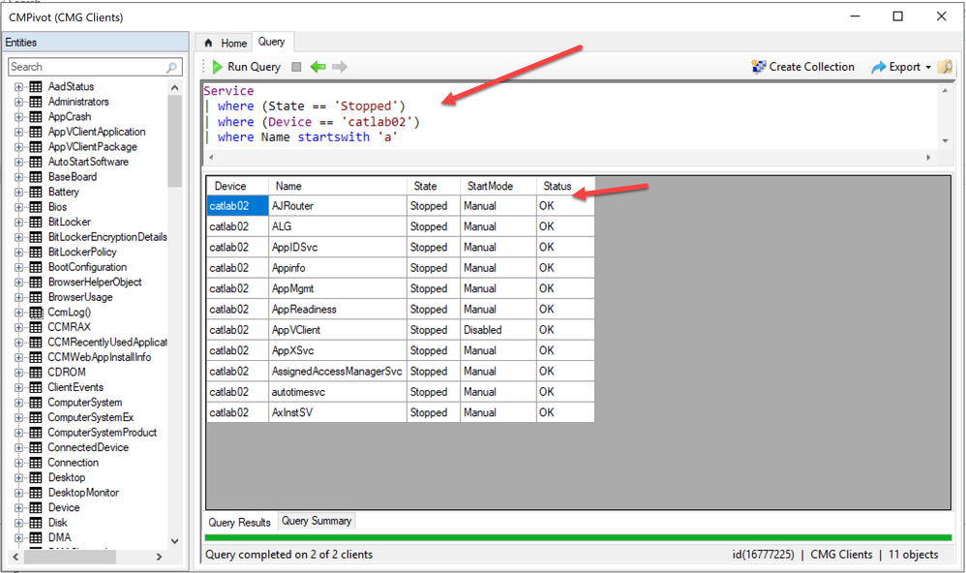Click the Stop query square icon
Image resolution: width=966 pixels, height=573 pixels.
pos(296,67)
